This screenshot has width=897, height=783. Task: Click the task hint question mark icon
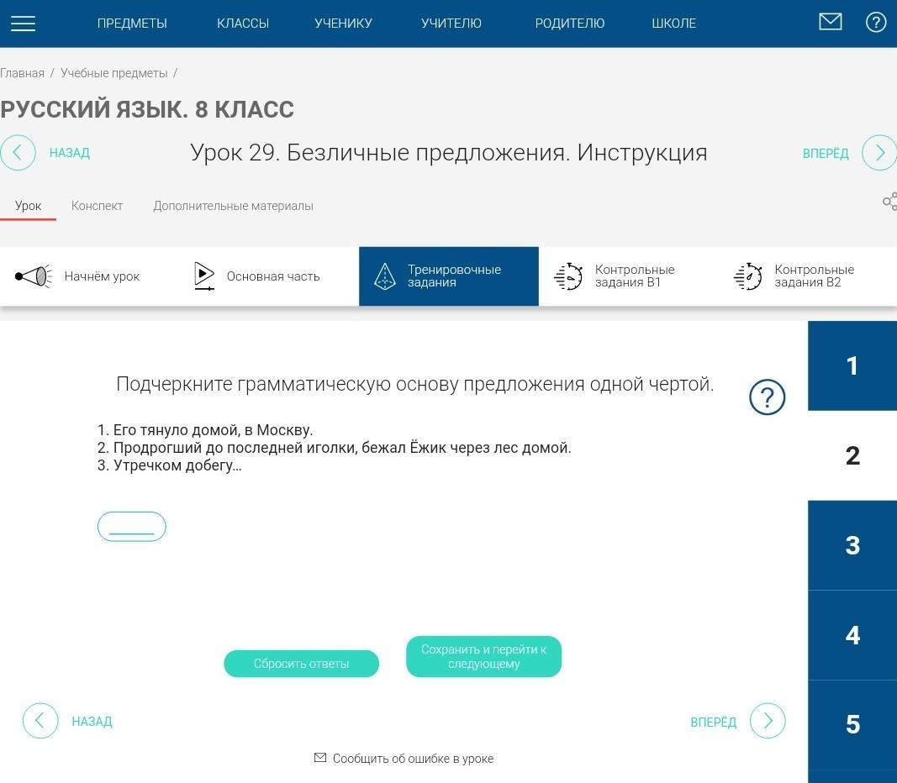767,397
